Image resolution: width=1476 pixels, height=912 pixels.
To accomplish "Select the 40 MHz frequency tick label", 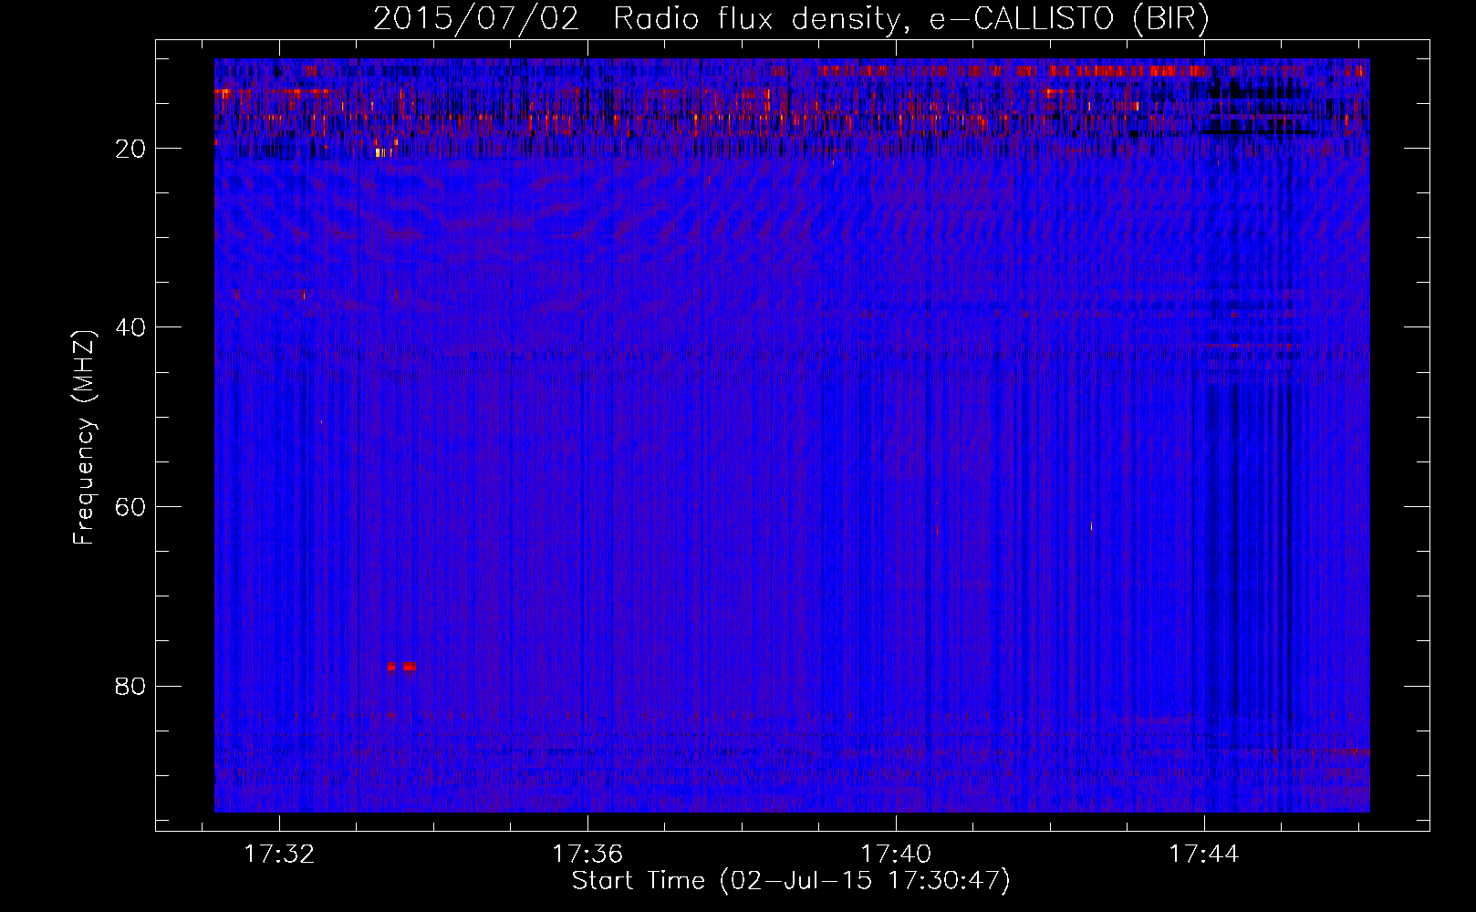I will pyautogui.click(x=131, y=327).
